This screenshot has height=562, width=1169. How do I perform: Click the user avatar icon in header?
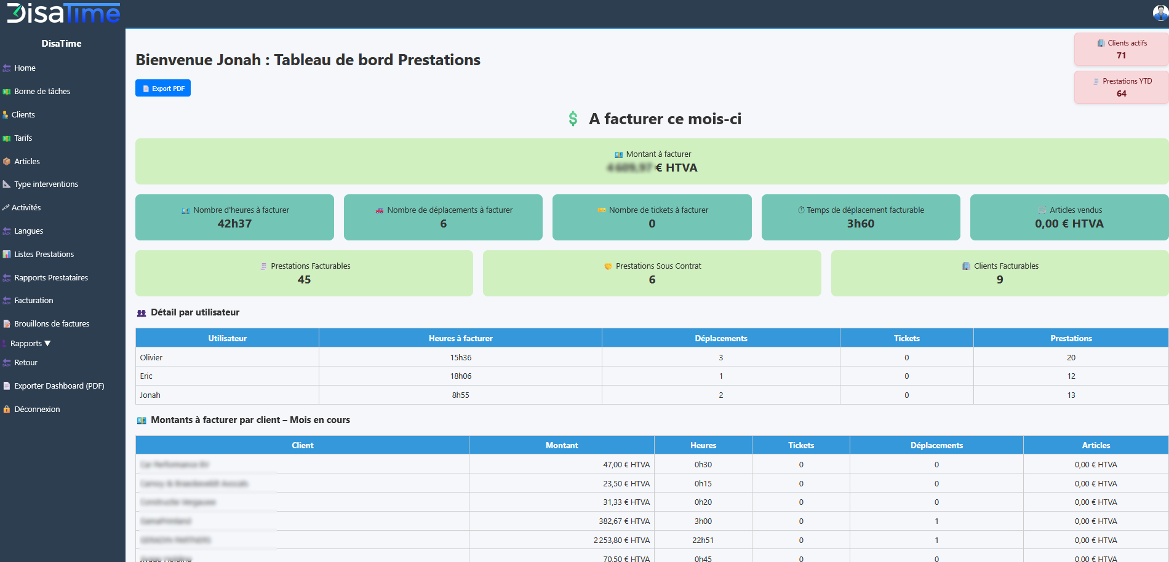(x=1160, y=12)
